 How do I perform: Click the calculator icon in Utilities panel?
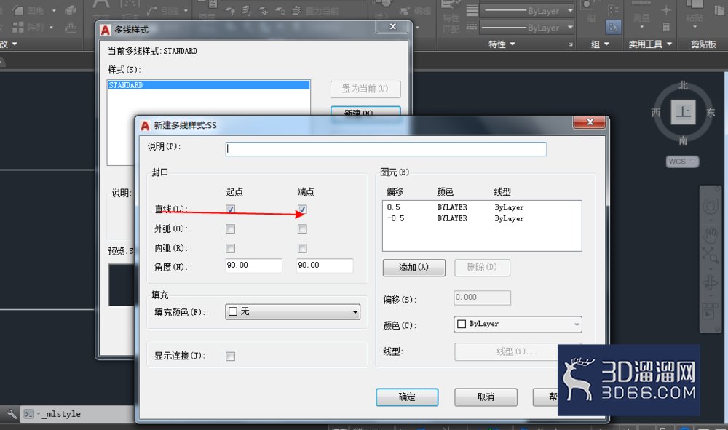pyautogui.click(x=666, y=28)
